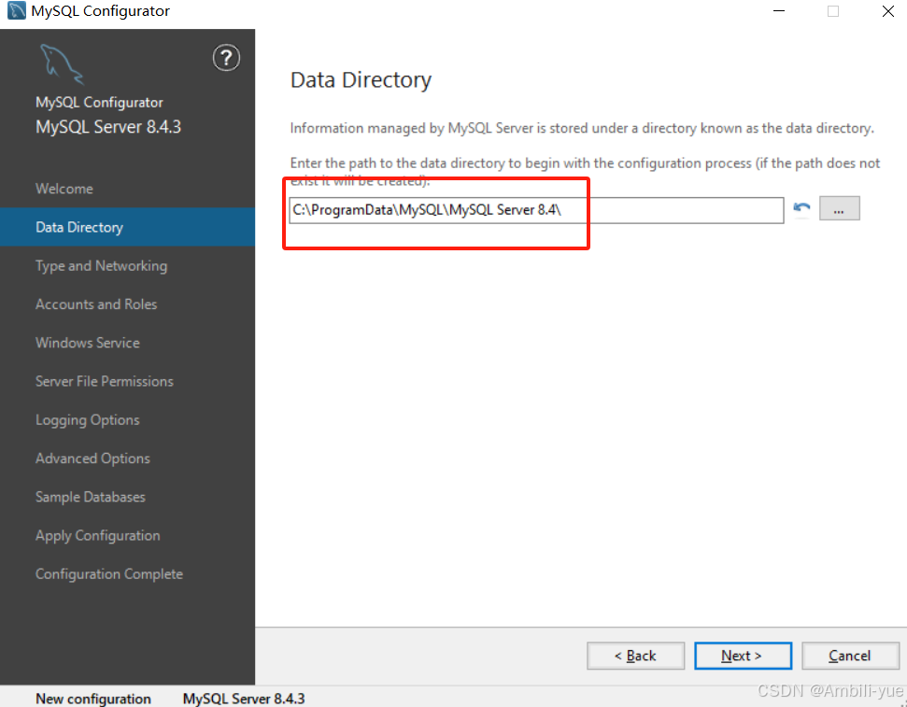The height and width of the screenshot is (707, 907).
Task: Browse for folder with ellipsis button
Action: click(840, 209)
